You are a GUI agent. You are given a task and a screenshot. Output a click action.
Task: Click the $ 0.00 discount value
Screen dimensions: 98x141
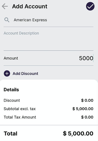[87, 100]
